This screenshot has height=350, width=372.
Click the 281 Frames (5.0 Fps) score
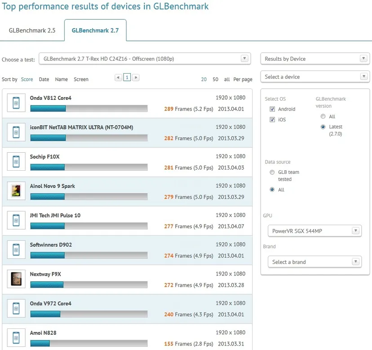189,168
